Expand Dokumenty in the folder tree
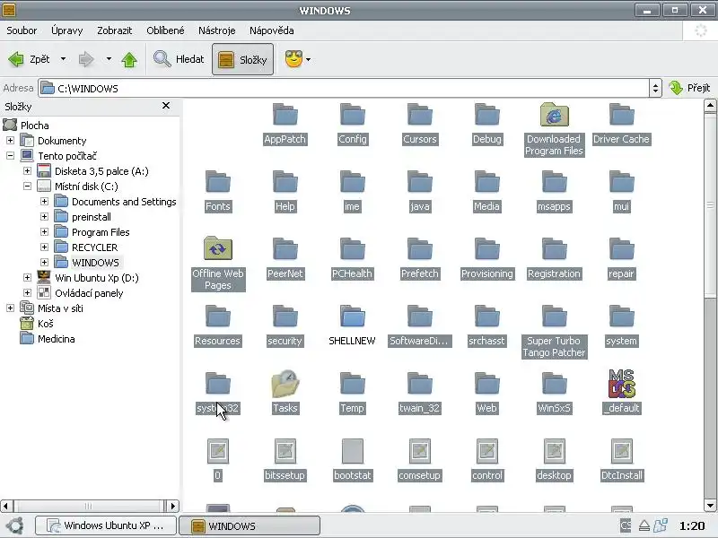Viewport: 718px width, 538px height. tap(10, 141)
